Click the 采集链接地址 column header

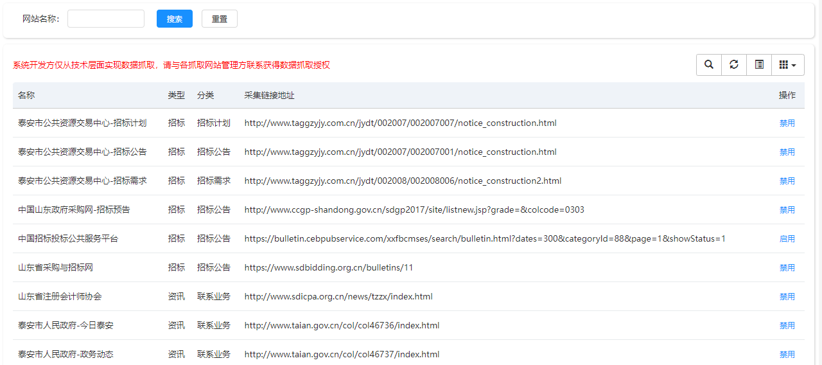tap(269, 95)
